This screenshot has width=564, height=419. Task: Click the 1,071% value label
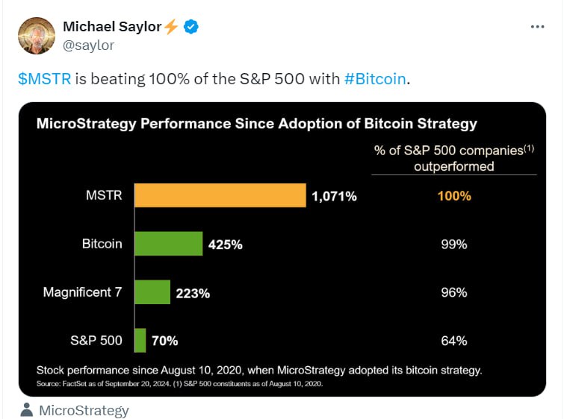[x=335, y=197]
